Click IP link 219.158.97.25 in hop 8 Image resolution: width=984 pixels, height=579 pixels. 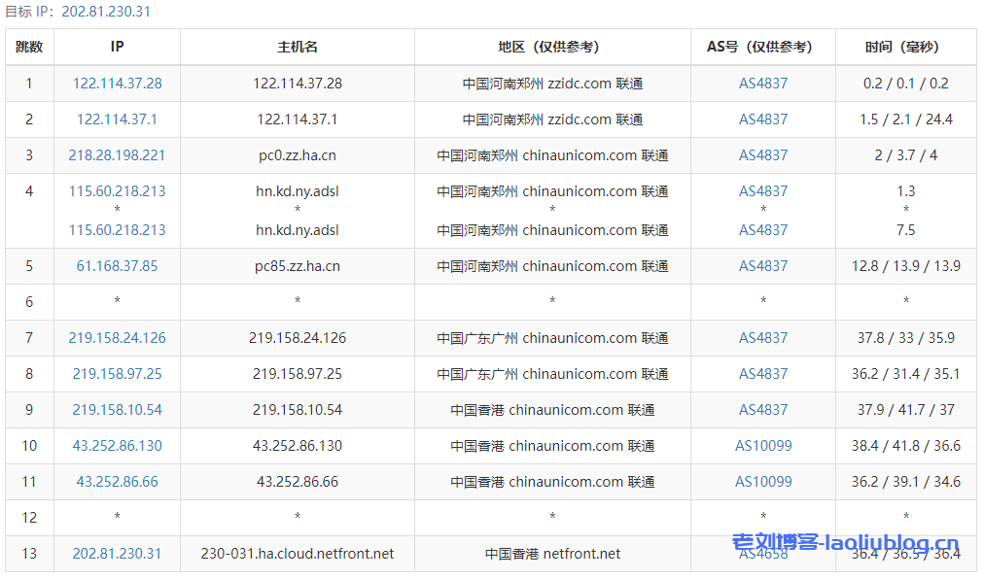tap(117, 373)
